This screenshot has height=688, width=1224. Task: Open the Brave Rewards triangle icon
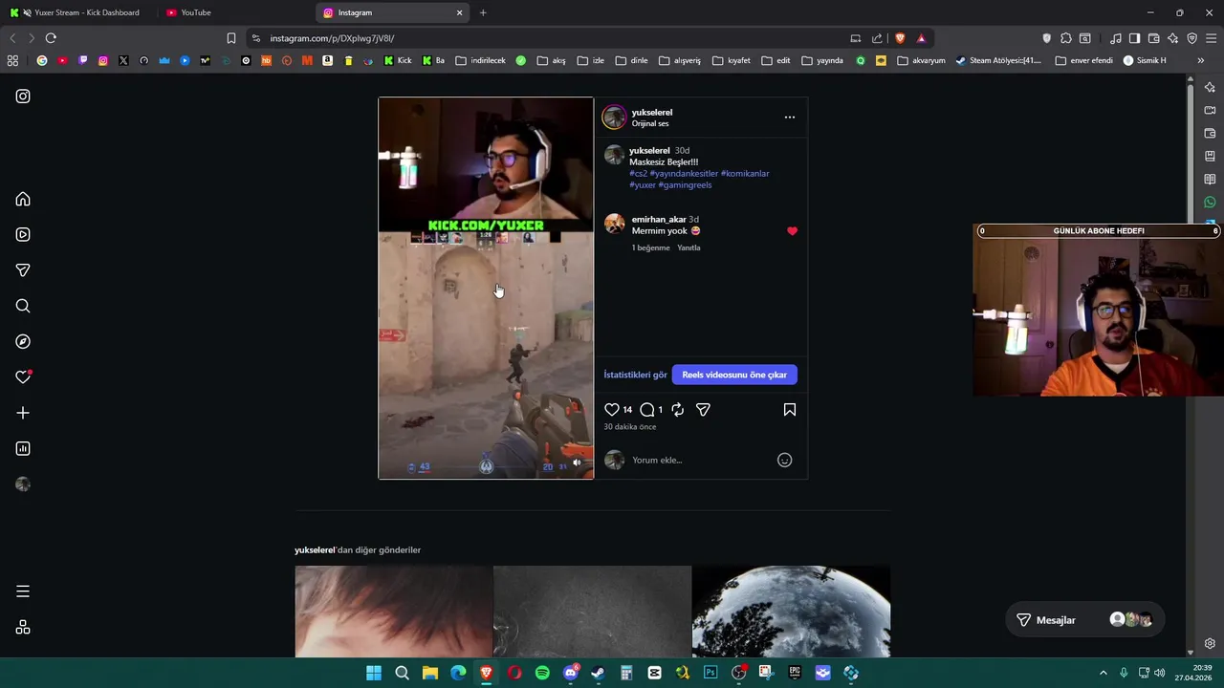921,38
